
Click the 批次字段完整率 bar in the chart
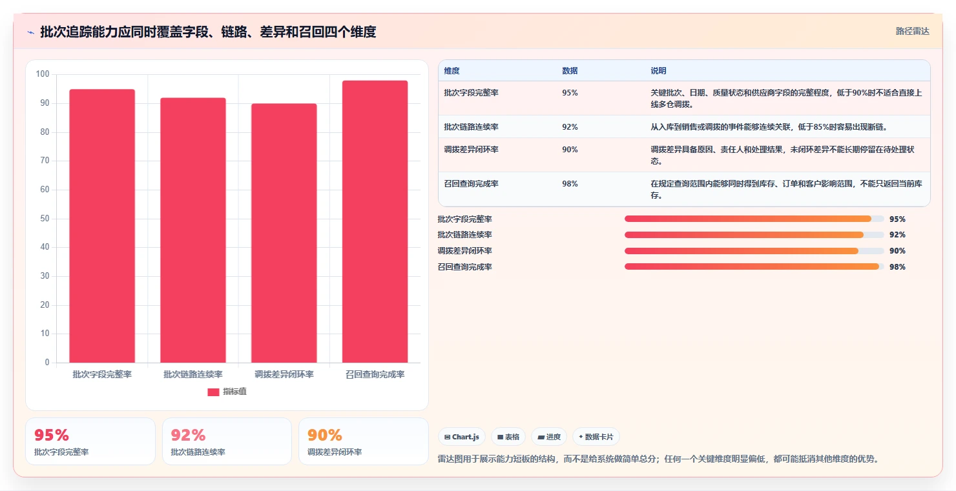point(102,226)
